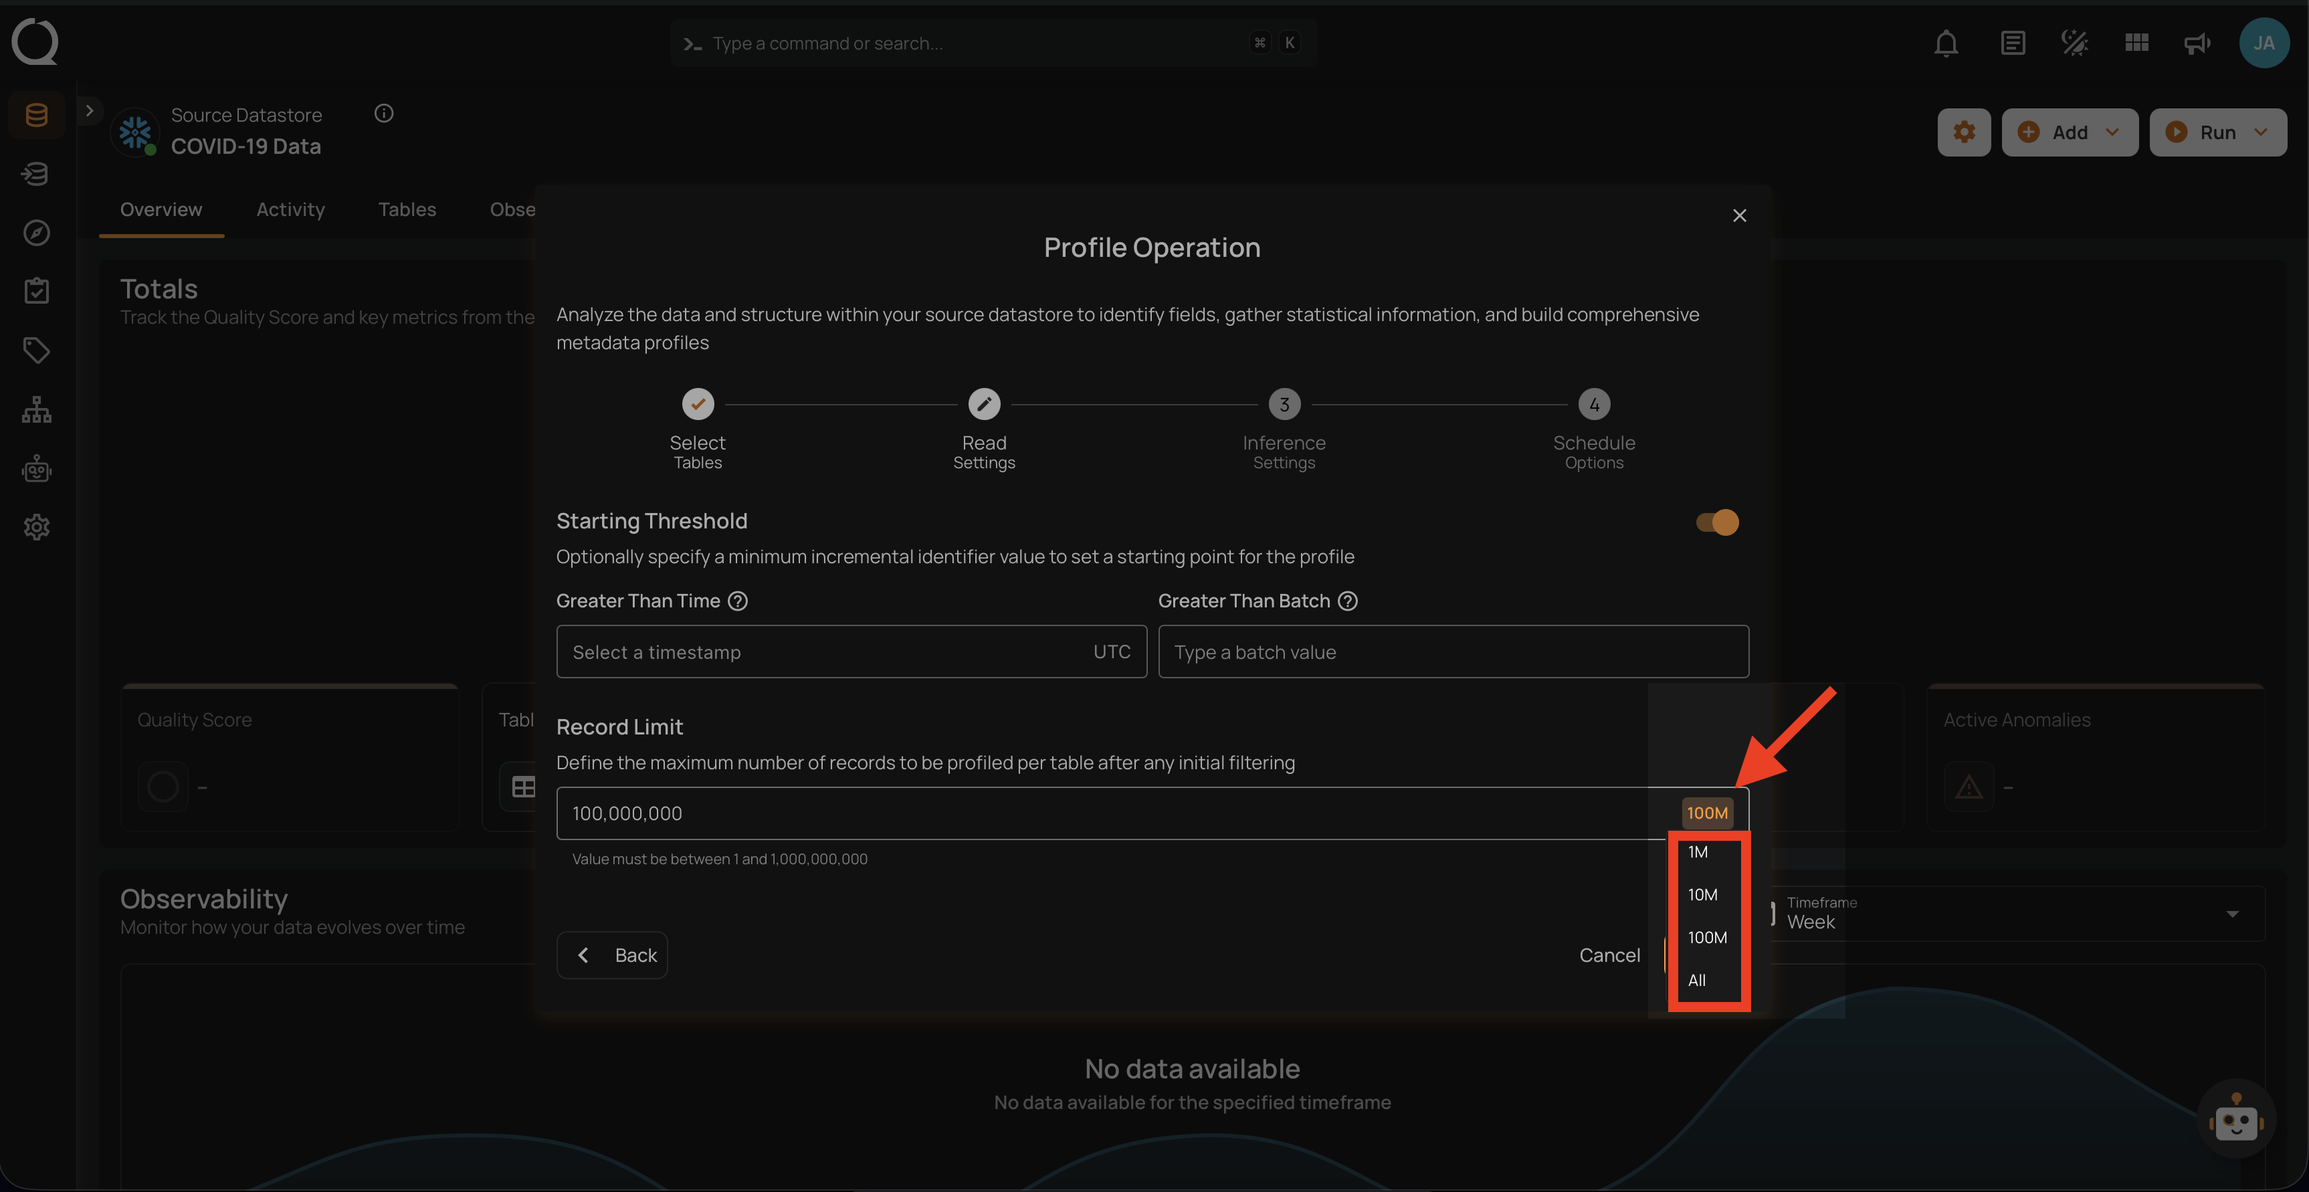Viewport: 2309px width, 1192px height.
Task: Click the Explore compass sidebar icon
Action: pyautogui.click(x=36, y=233)
